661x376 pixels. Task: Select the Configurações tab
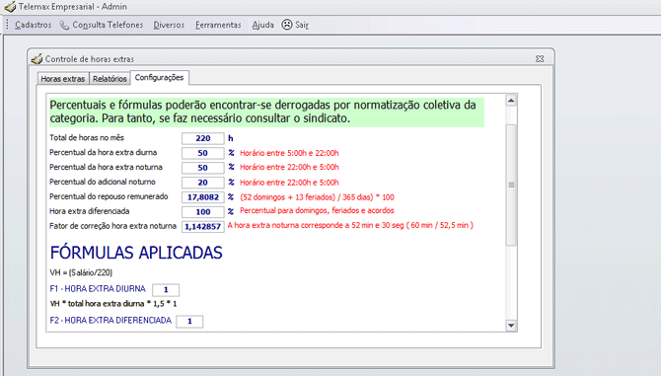(x=160, y=78)
